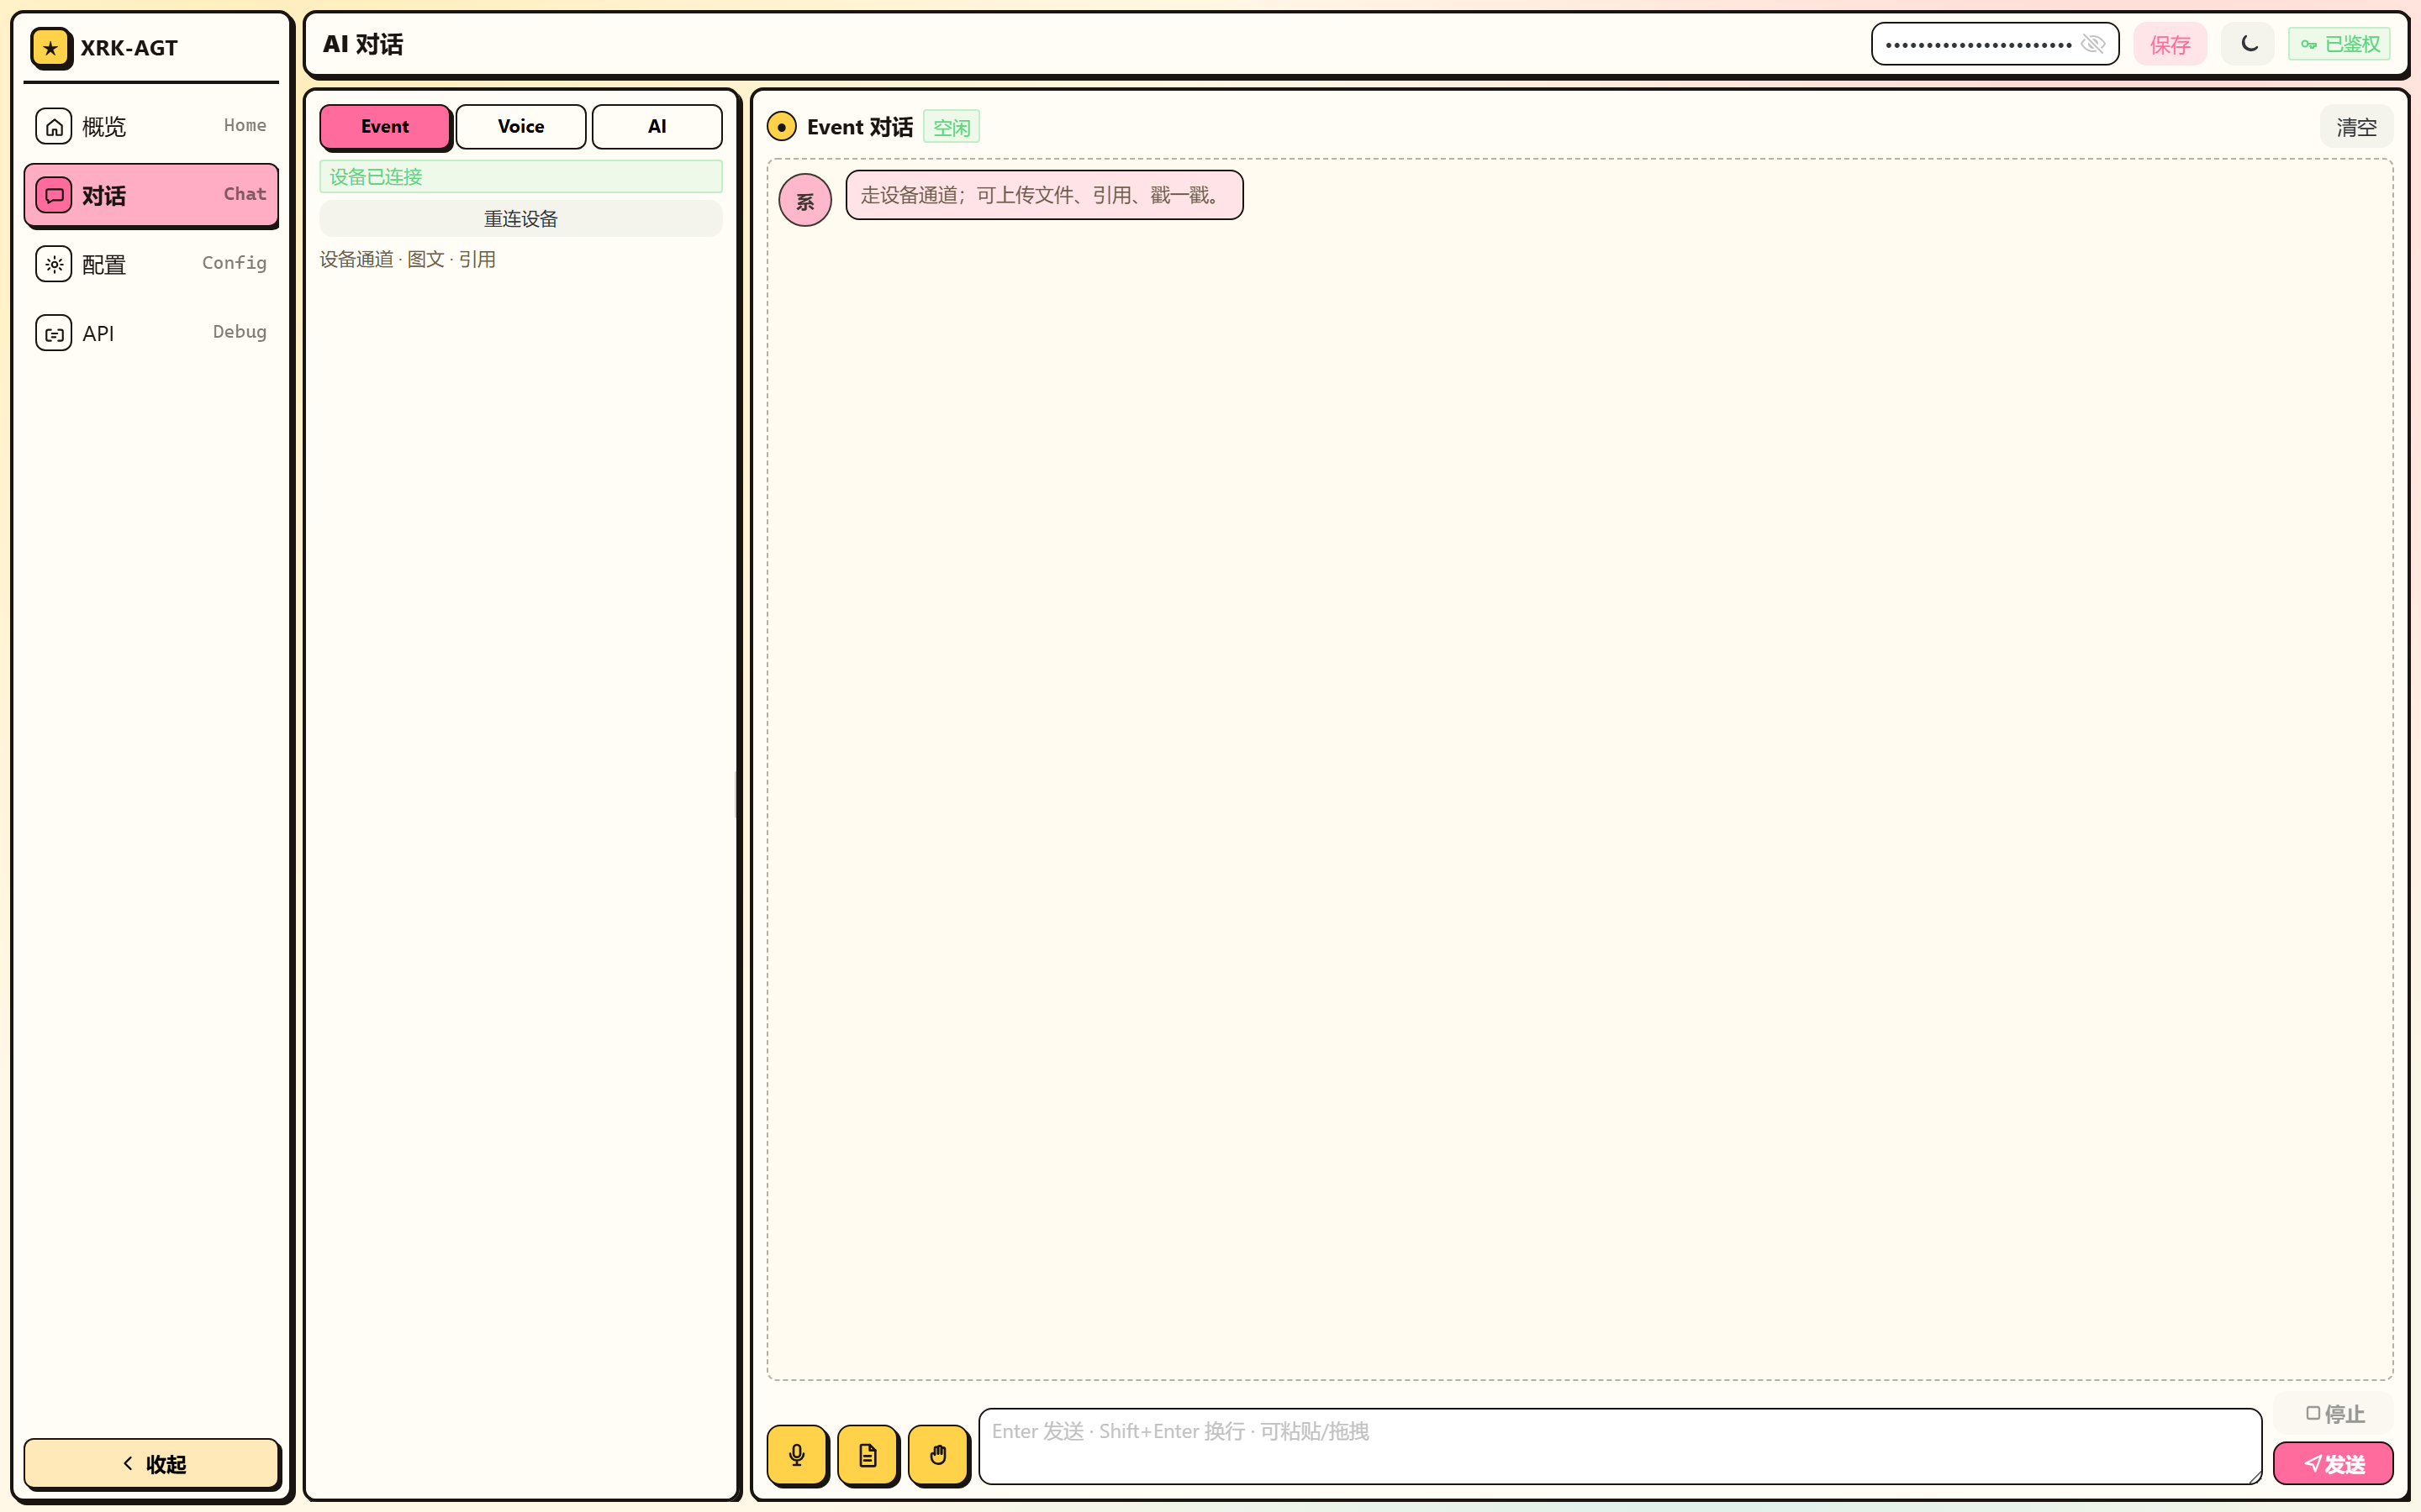Open the 概览 Home page
2421x1512 pixels.
tap(151, 126)
